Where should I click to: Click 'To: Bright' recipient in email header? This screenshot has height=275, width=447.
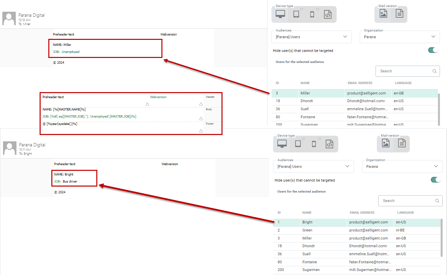pos(26,154)
